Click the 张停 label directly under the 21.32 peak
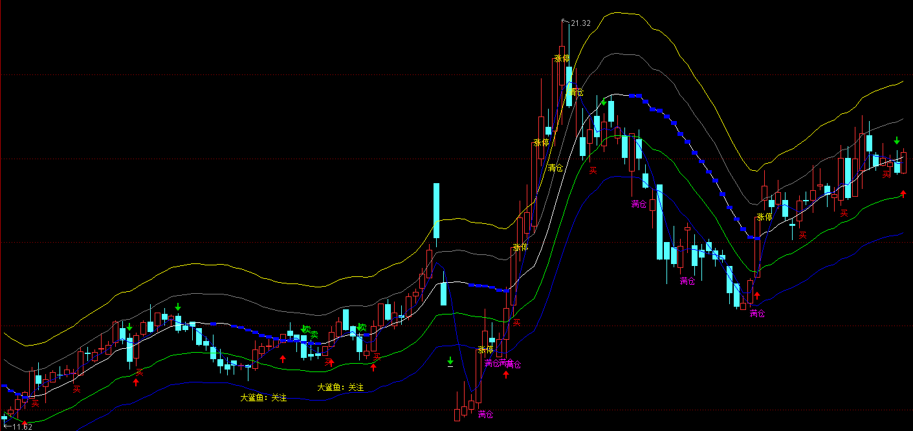 tap(562, 59)
